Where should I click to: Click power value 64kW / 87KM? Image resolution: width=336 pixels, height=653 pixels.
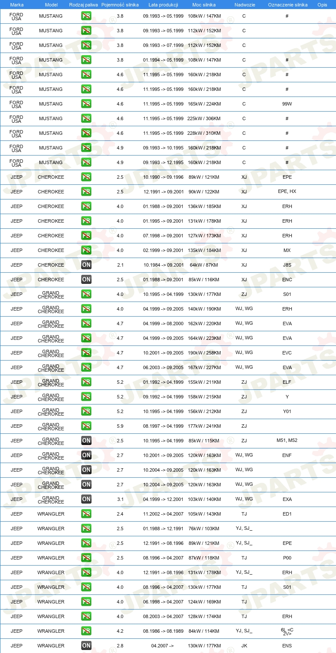(x=204, y=265)
